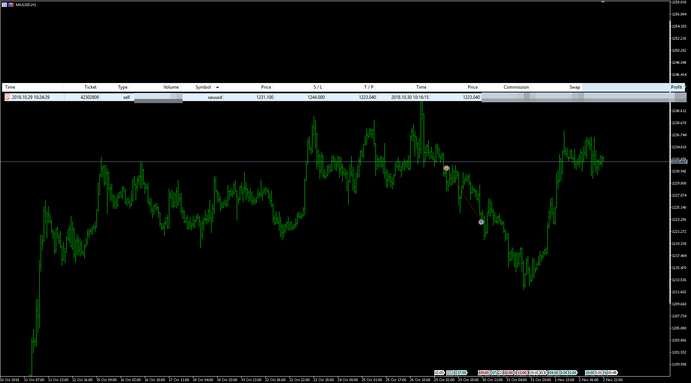Screen dimensions: 691x383
Task: Select the blue close arrow marker on chart
Action: point(481,222)
